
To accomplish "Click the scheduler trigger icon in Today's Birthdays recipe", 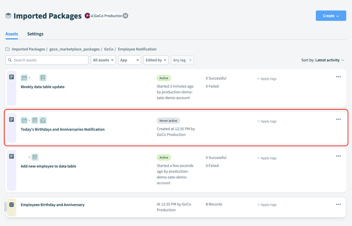I will click(x=24, y=121).
